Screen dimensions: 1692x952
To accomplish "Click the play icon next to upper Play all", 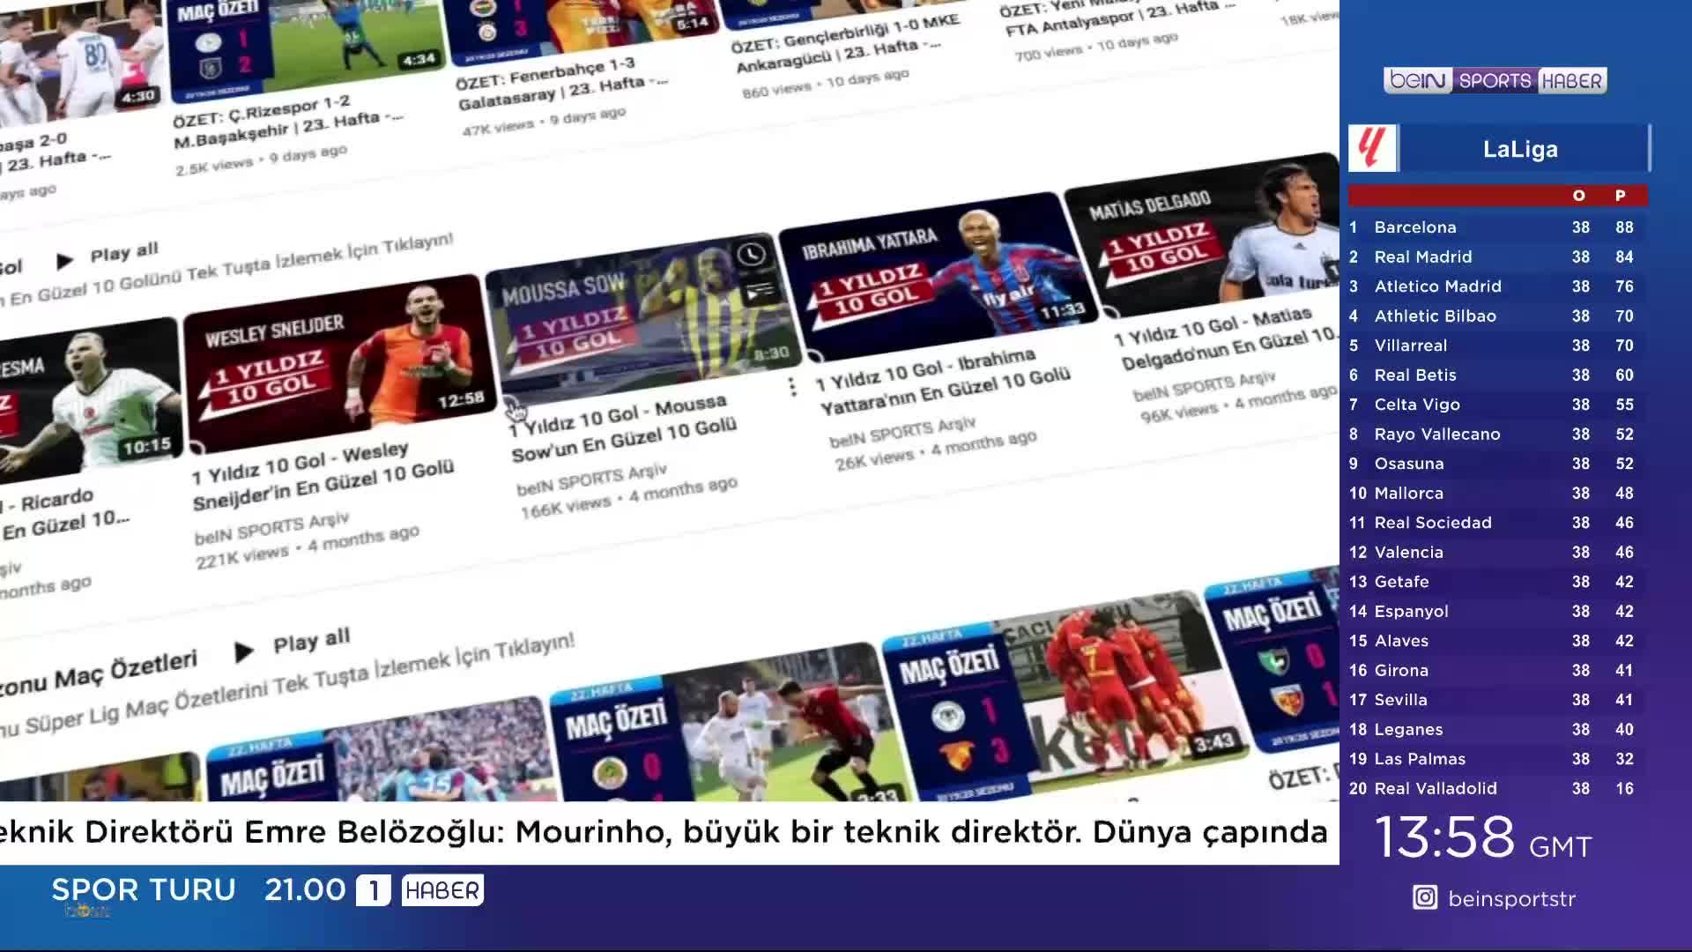I will [x=64, y=261].
